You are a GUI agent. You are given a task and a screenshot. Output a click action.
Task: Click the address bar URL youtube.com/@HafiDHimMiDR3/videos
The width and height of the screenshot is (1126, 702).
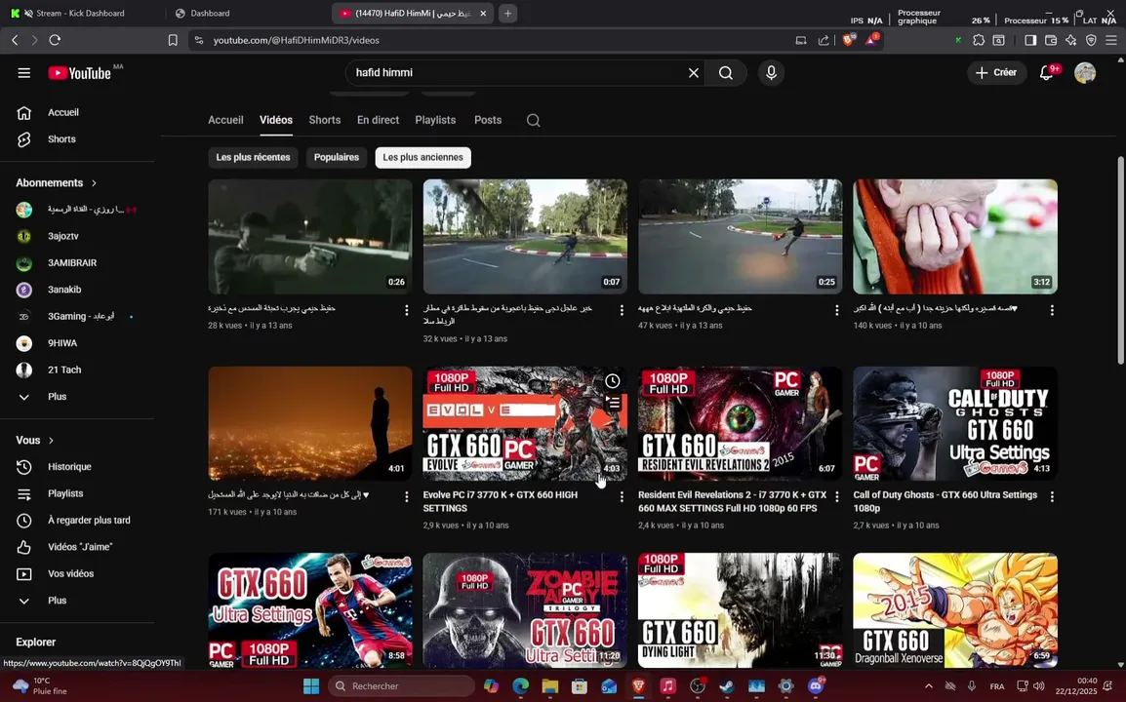click(296, 40)
